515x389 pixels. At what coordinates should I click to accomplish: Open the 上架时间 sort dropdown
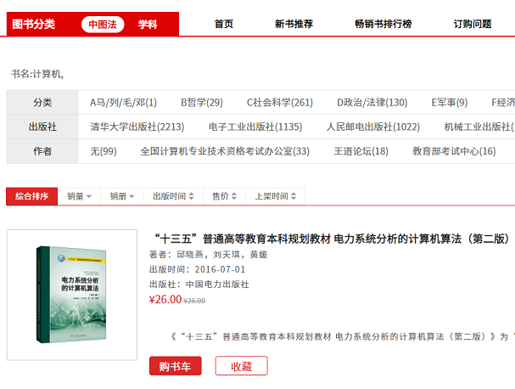click(x=275, y=196)
